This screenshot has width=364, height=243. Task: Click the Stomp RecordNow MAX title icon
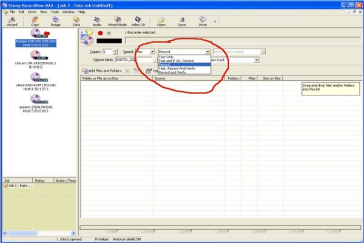(5, 5)
